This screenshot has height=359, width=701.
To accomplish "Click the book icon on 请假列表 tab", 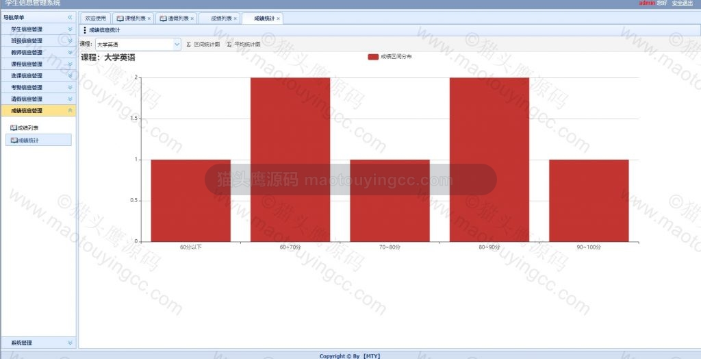I will click(163, 18).
